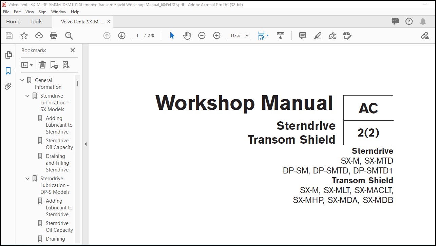Image resolution: width=436 pixels, height=246 pixels.
Task: Click the stamp tool icon
Action: [x=347, y=36]
